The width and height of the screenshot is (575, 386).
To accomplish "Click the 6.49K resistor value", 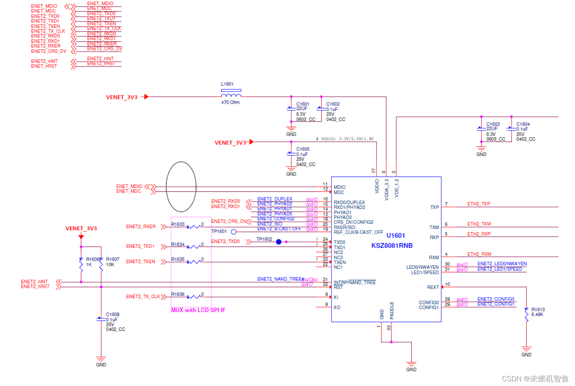I will click(538, 315).
